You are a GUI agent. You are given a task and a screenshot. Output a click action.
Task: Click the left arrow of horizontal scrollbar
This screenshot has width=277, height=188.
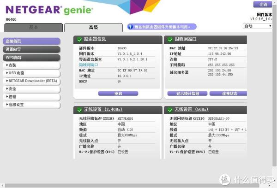(2, 186)
